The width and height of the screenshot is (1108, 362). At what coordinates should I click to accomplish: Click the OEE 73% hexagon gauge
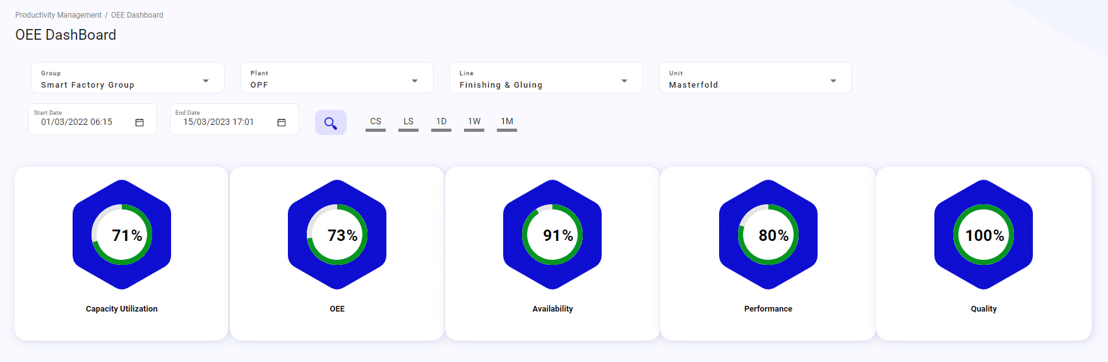click(337, 235)
